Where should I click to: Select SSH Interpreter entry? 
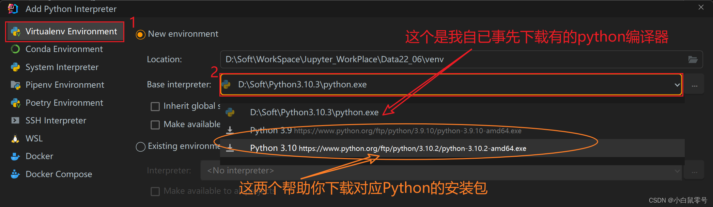tap(56, 121)
